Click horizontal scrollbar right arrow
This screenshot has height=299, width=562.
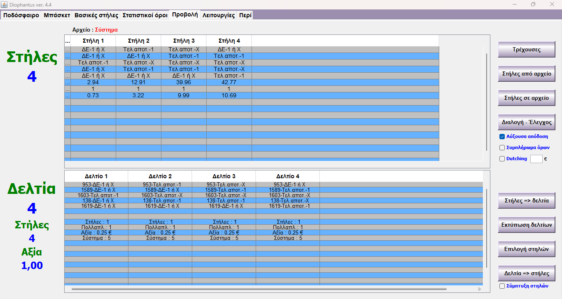click(479, 289)
